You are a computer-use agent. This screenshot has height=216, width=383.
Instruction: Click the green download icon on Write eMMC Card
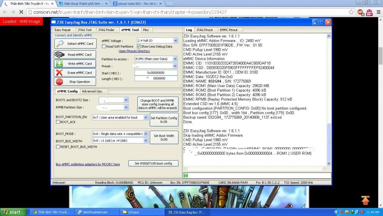click(x=59, y=64)
